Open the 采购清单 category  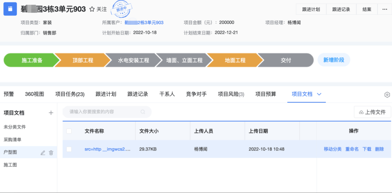click(13, 140)
